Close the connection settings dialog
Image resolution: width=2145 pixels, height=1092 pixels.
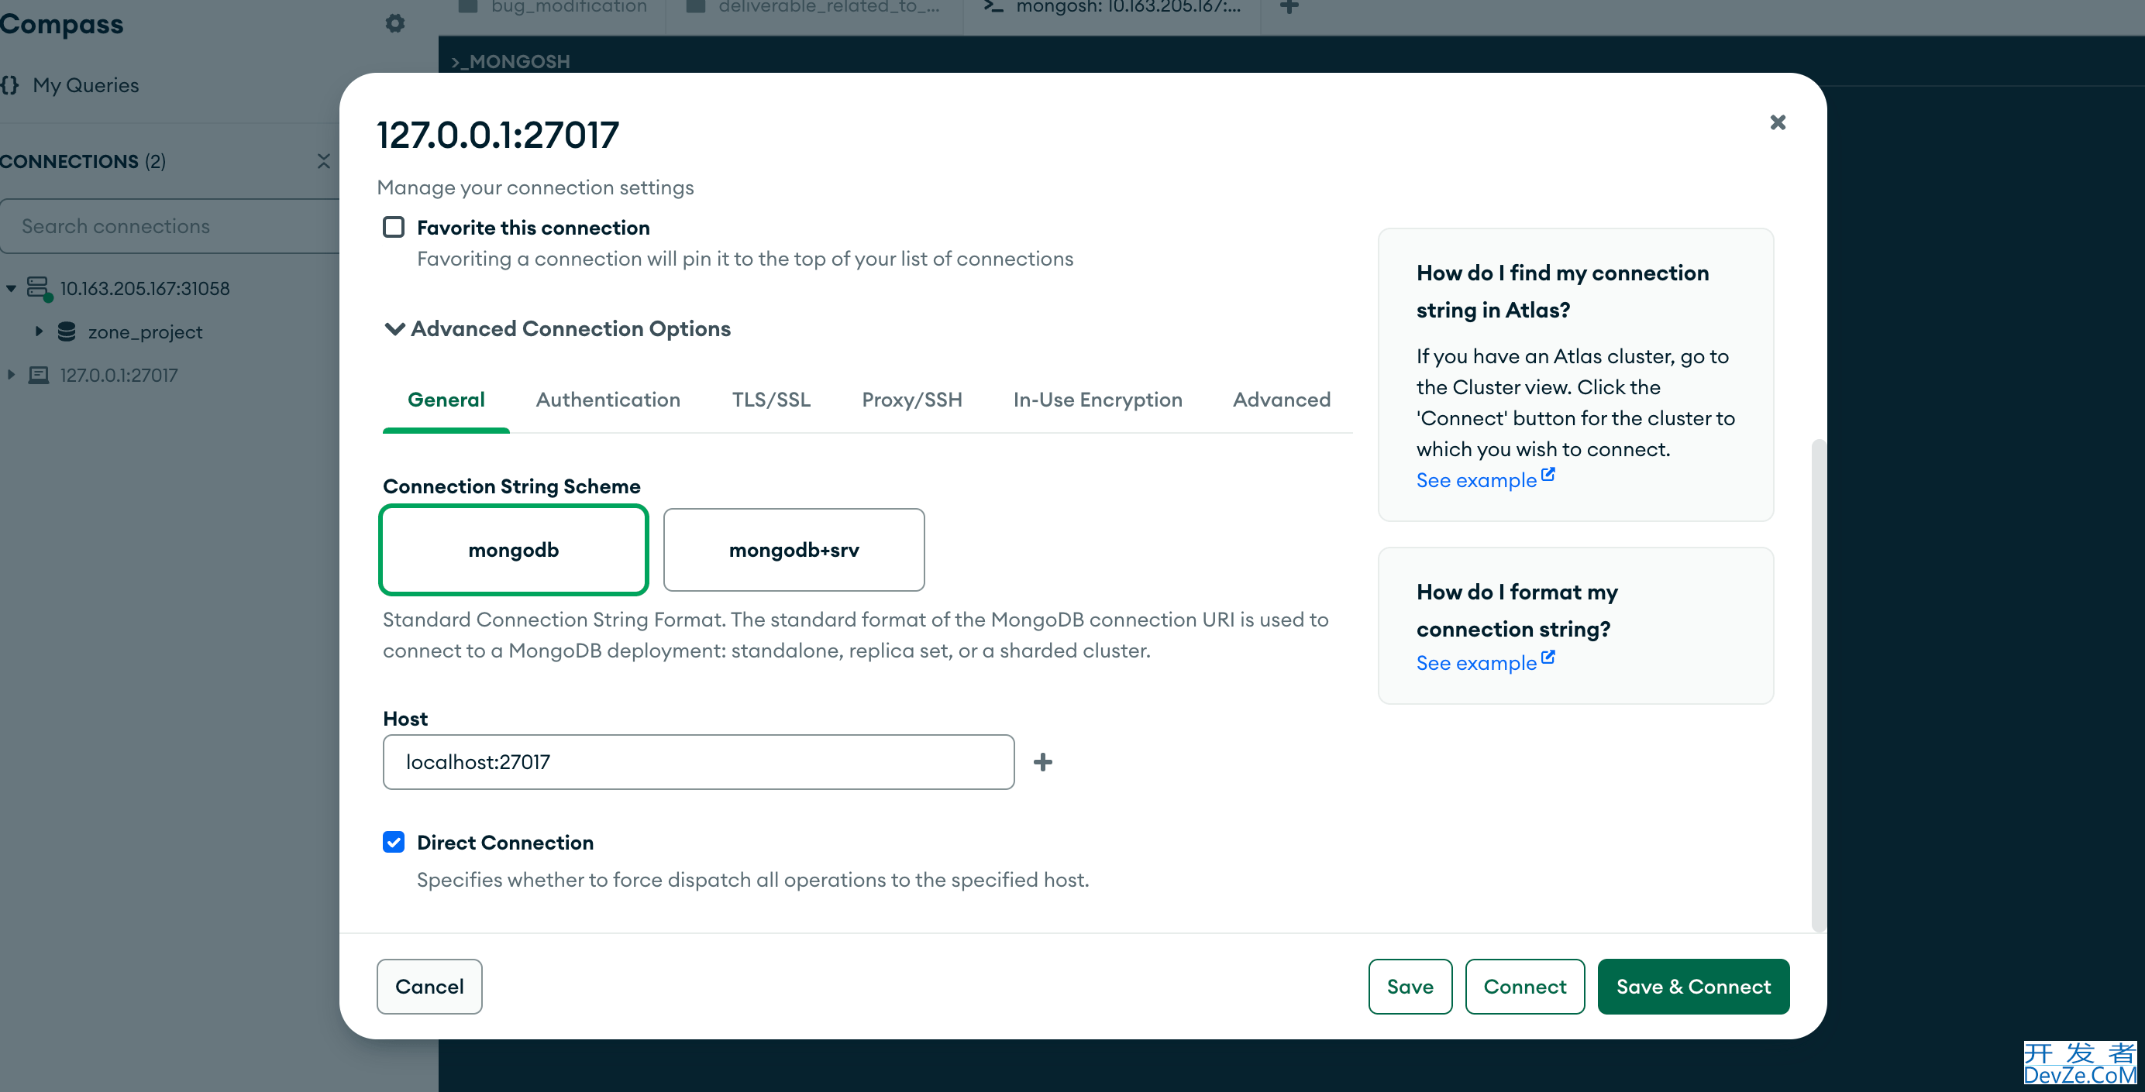pos(1777,122)
